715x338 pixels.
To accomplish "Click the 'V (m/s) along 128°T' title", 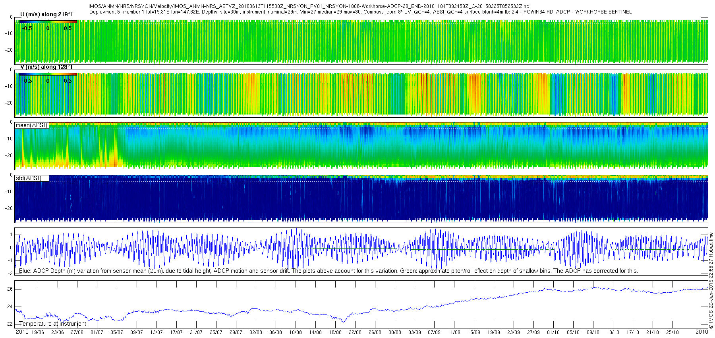I will coord(46,67).
